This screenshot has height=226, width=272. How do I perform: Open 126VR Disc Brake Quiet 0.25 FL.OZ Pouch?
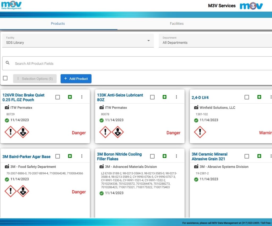point(23,97)
